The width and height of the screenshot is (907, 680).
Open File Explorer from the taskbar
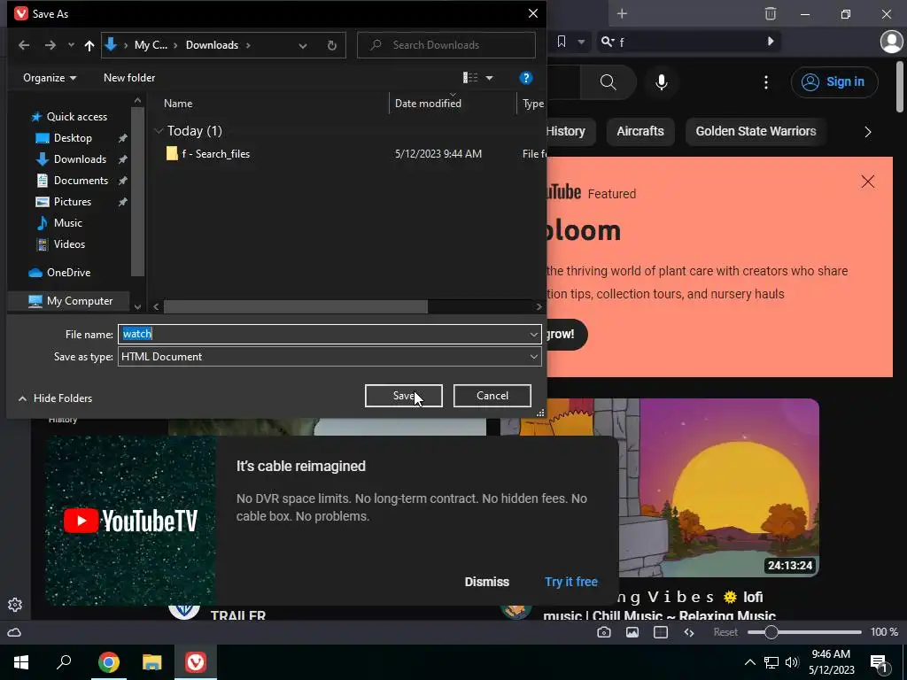click(152, 662)
